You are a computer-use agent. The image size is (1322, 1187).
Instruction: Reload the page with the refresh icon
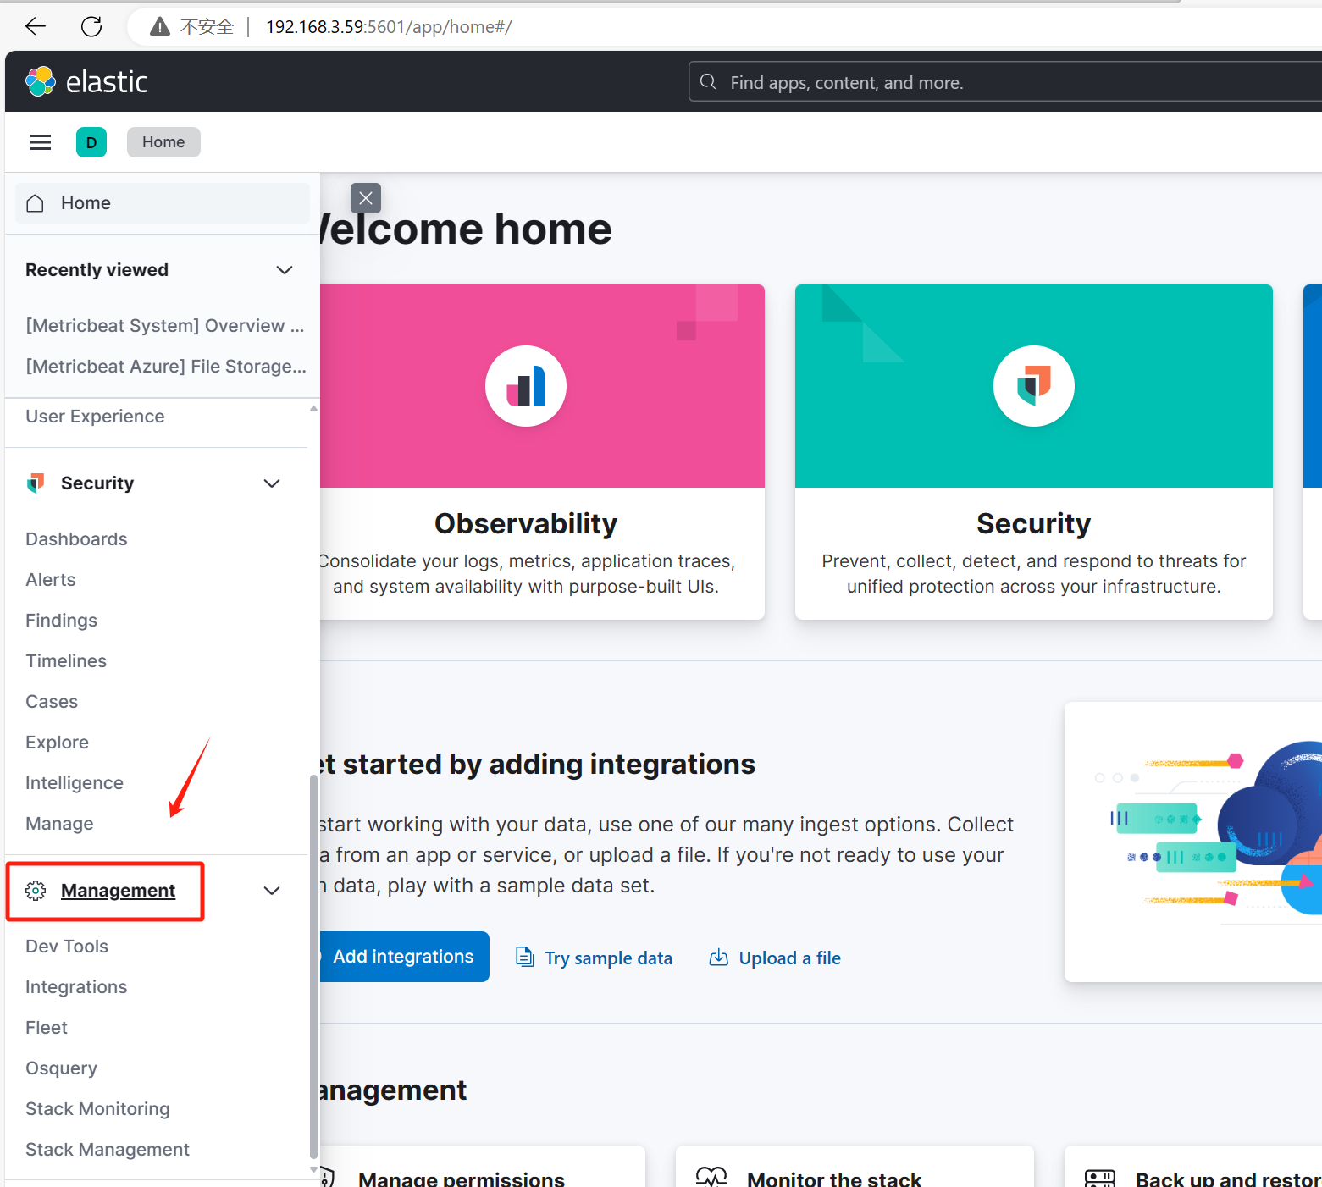click(x=91, y=26)
